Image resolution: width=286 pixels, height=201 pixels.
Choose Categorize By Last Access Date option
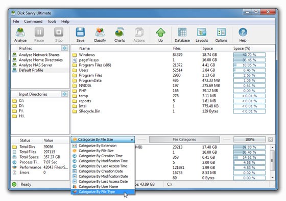tap(103, 181)
